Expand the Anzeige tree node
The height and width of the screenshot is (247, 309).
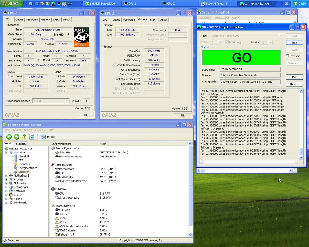point(6,179)
